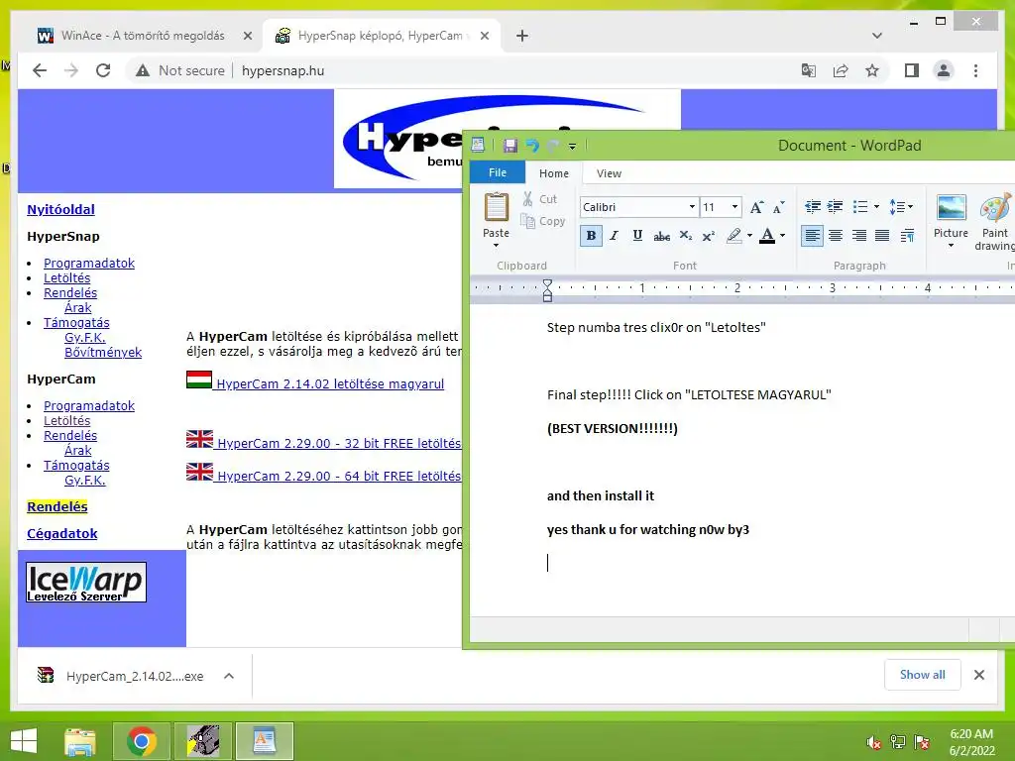Click the Nyitóoldal link
The image size is (1015, 761).
[60, 209]
